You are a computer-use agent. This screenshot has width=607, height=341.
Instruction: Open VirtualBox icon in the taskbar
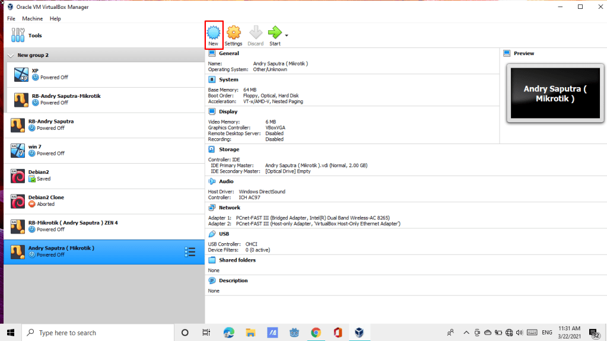click(359, 333)
